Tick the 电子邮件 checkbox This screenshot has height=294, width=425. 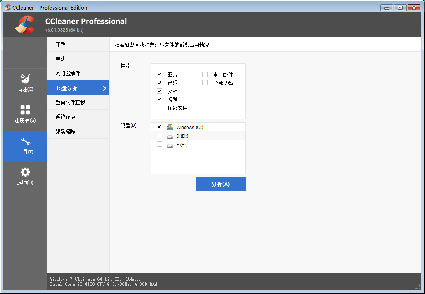click(x=205, y=75)
